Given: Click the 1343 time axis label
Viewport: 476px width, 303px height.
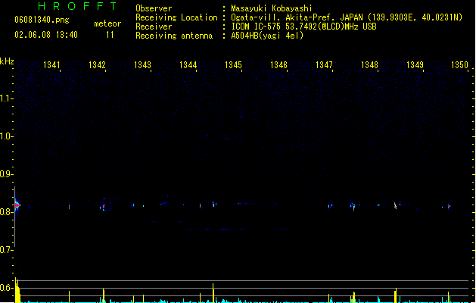Looking at the screenshot, I should 142,65.
